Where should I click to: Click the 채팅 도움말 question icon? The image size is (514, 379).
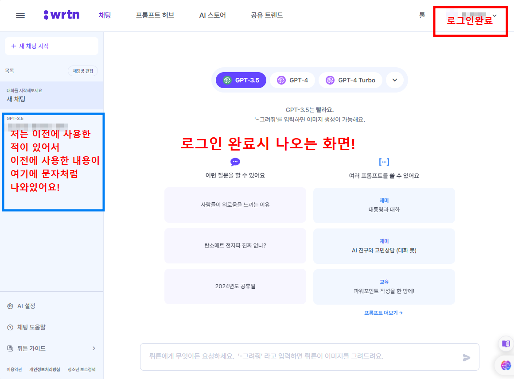(10, 327)
